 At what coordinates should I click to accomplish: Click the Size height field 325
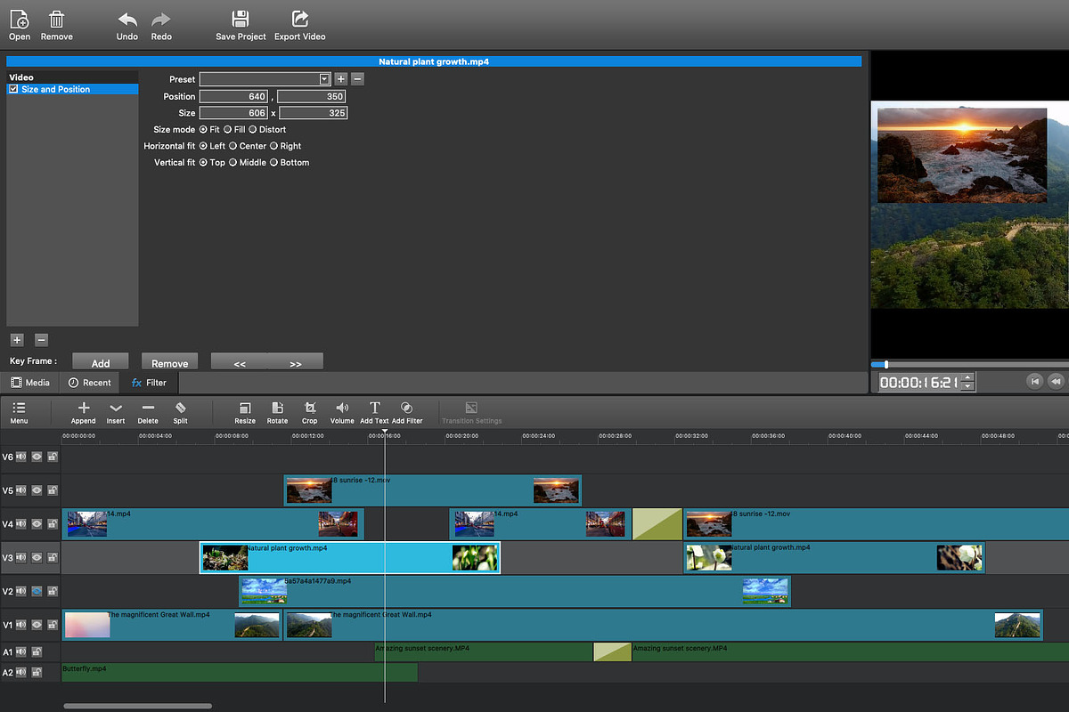click(x=313, y=113)
